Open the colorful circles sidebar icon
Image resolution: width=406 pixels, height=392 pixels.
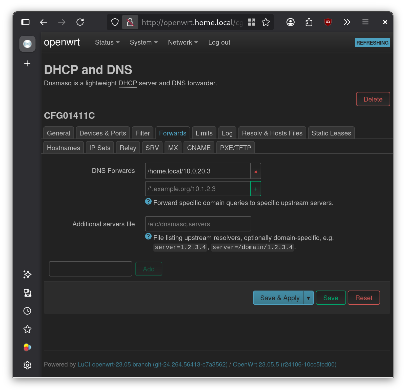pos(27,347)
